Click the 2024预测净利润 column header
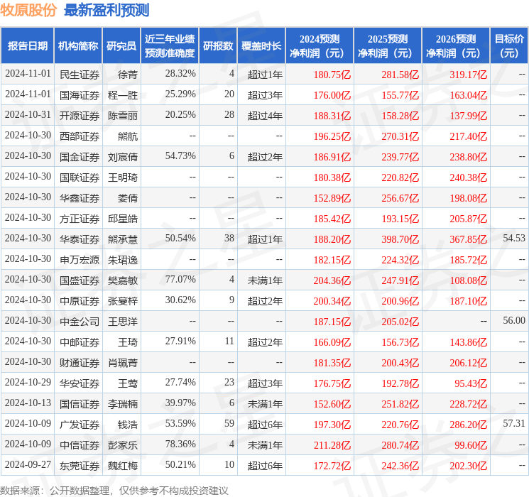Viewport: 529px width, 497px height. tap(319, 45)
